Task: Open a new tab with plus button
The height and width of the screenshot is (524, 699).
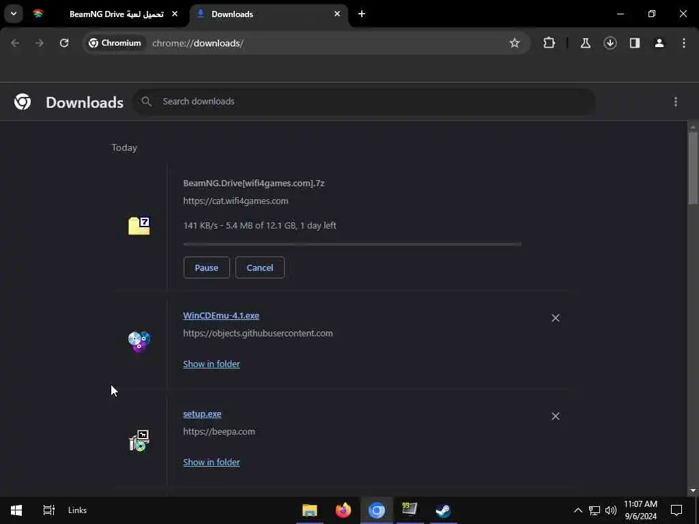Action: (x=362, y=14)
